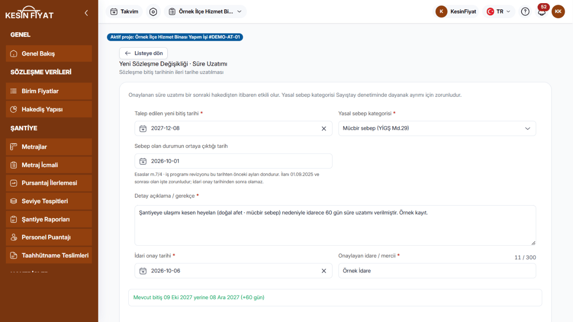Clear the requested new end date value

click(324, 129)
